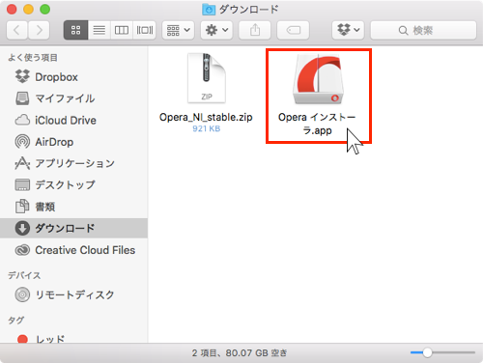
Task: Click the iCloud Drive cloud icon
Action: tap(22, 120)
